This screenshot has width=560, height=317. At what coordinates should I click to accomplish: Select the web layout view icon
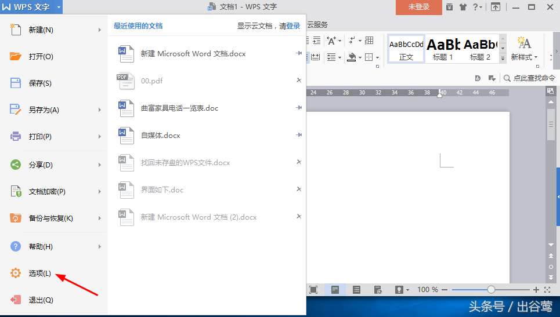coord(378,290)
